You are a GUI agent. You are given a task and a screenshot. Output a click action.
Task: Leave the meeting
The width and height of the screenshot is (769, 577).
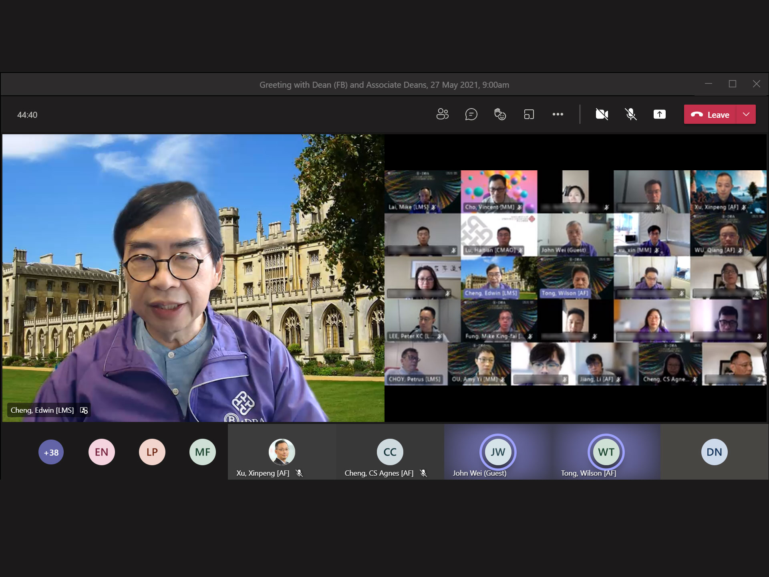point(710,115)
